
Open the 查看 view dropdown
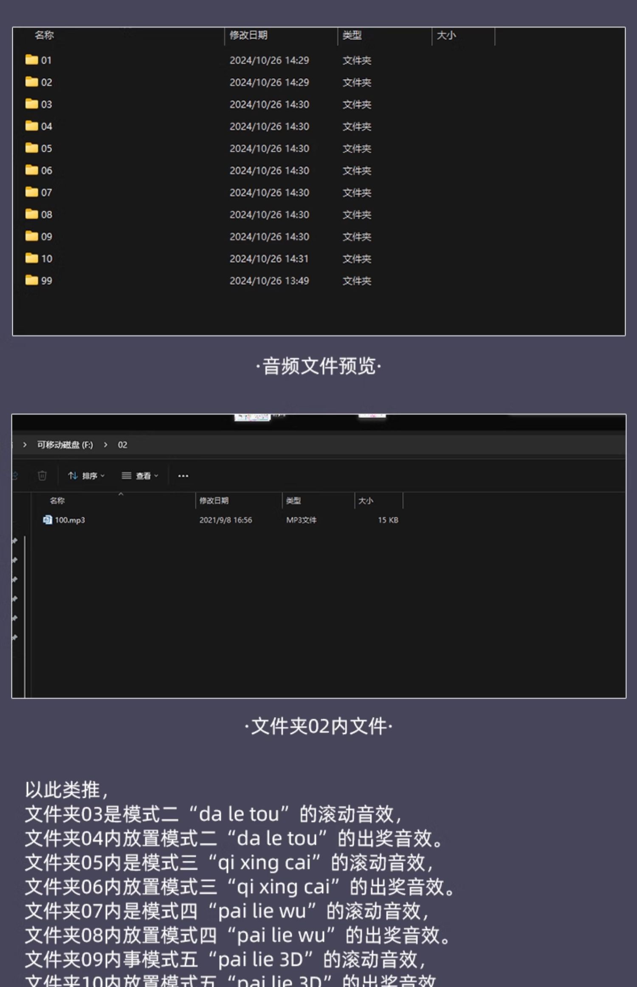(x=140, y=476)
